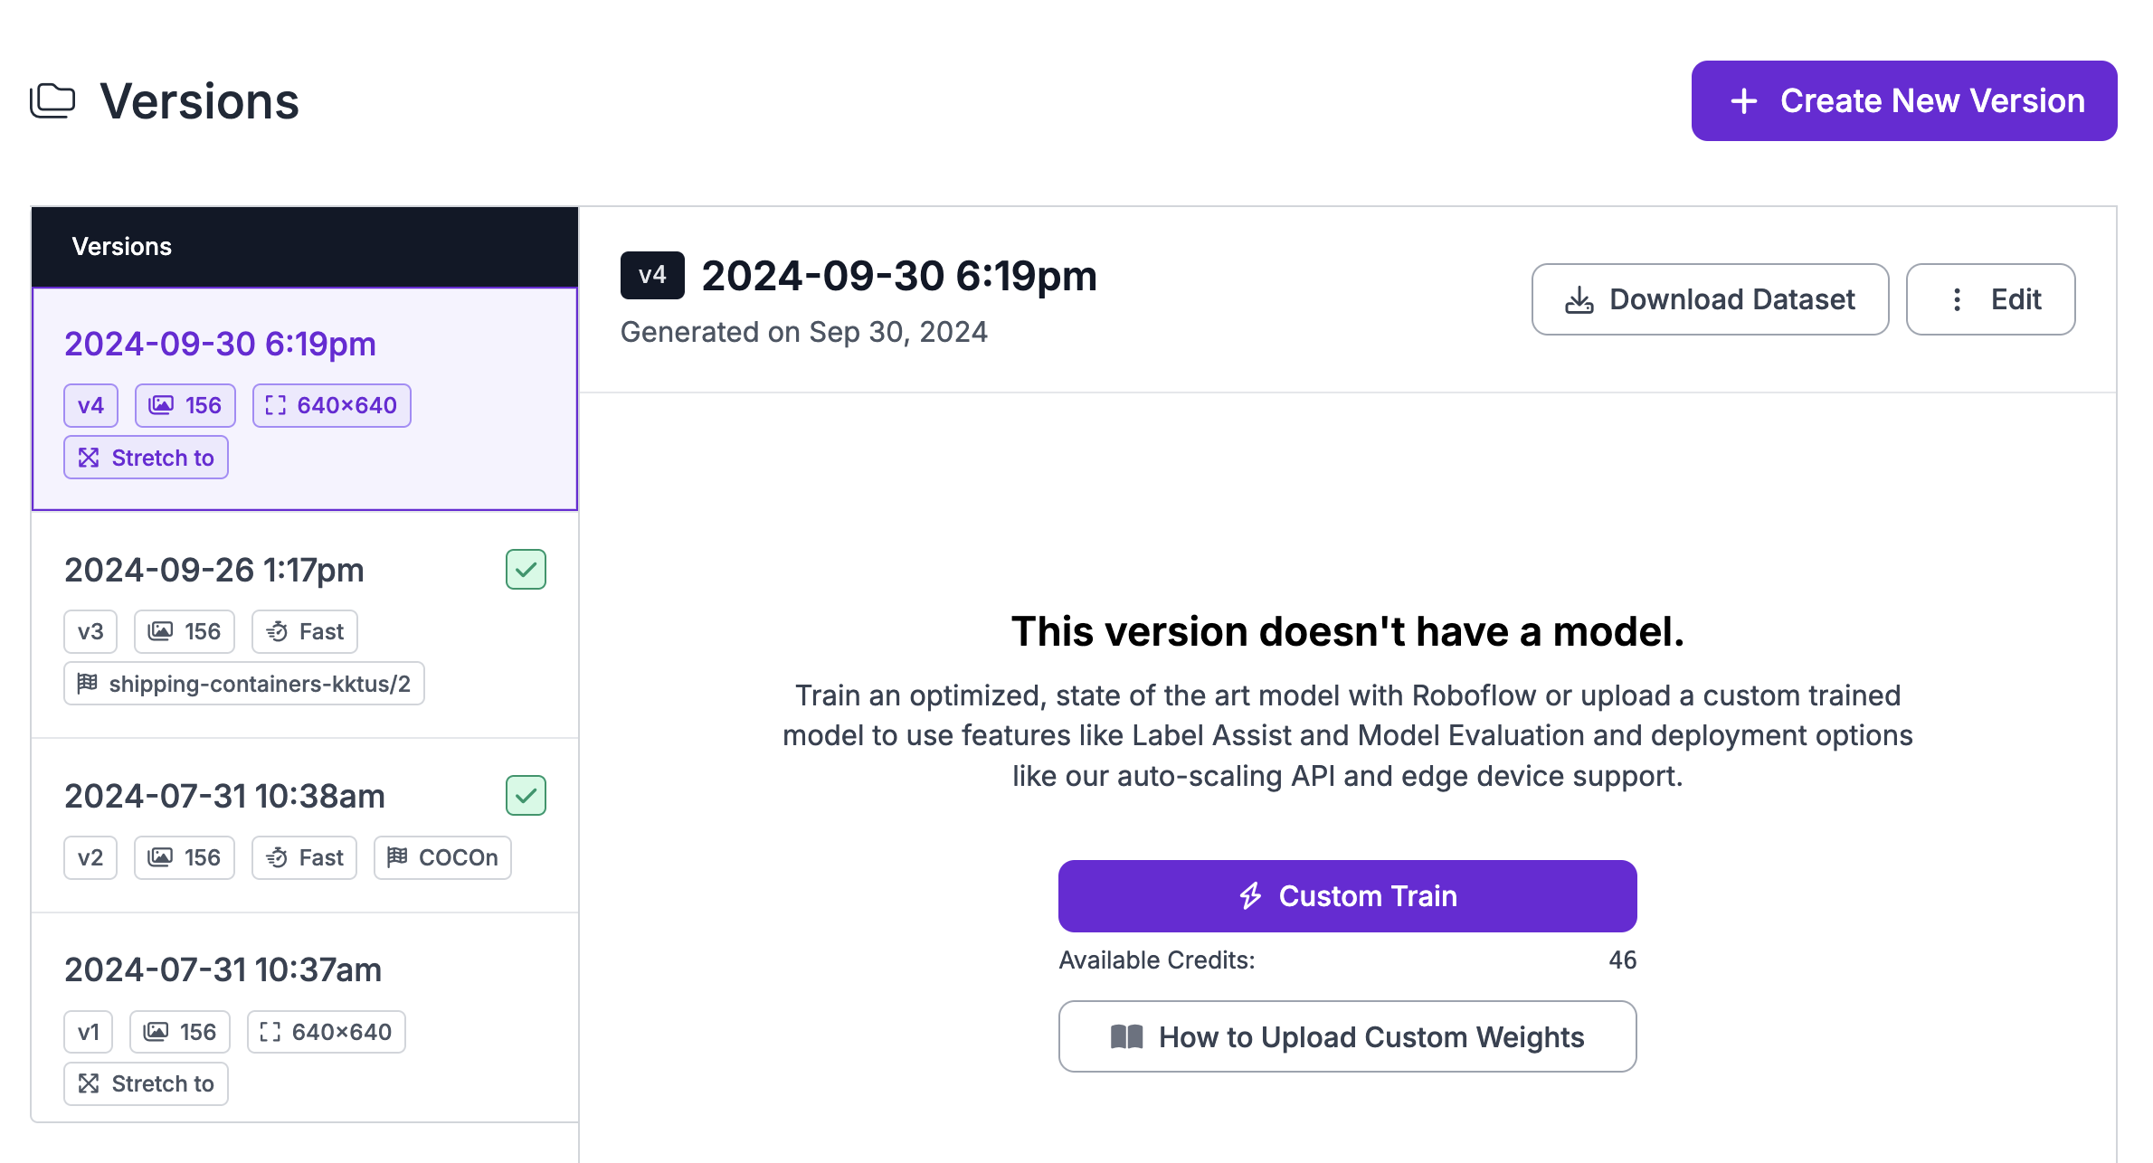
Task: Select version 2024-09-26 1:17pm
Action: coord(214,571)
